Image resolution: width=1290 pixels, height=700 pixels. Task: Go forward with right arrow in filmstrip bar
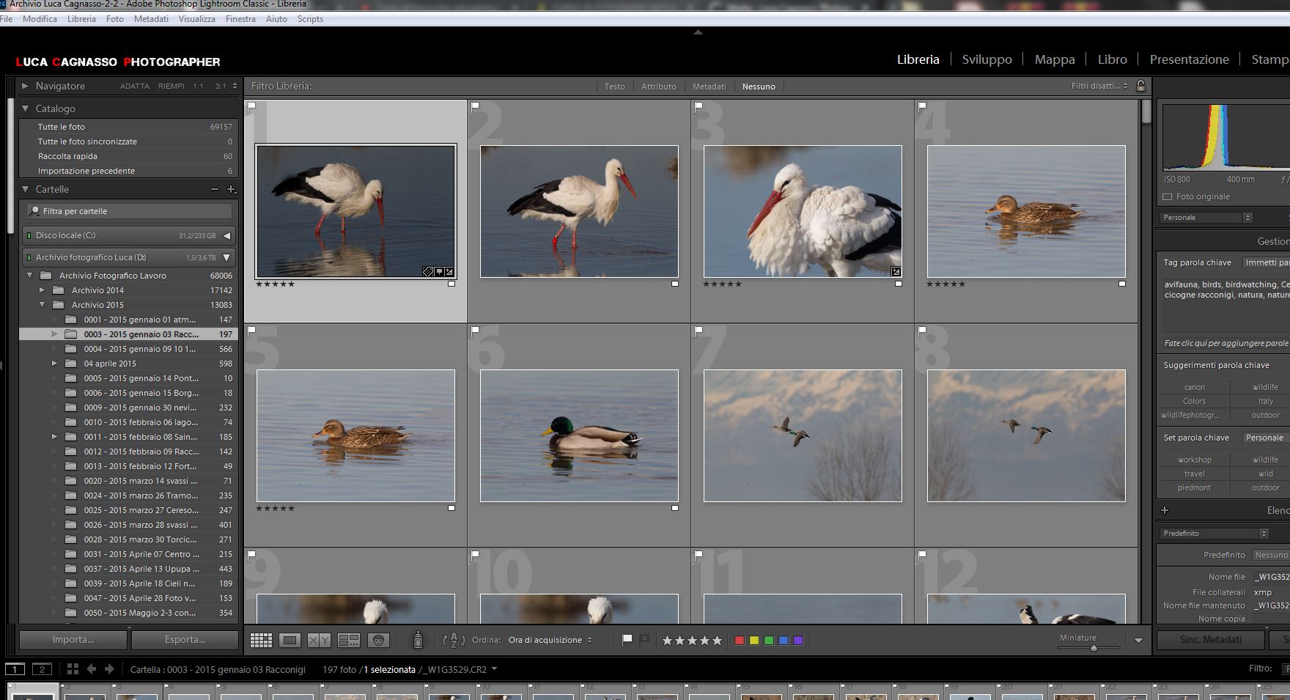pos(109,668)
